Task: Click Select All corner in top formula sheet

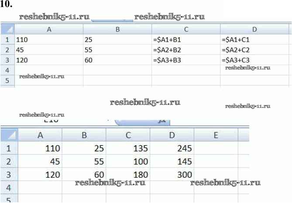Action: click(x=7, y=29)
